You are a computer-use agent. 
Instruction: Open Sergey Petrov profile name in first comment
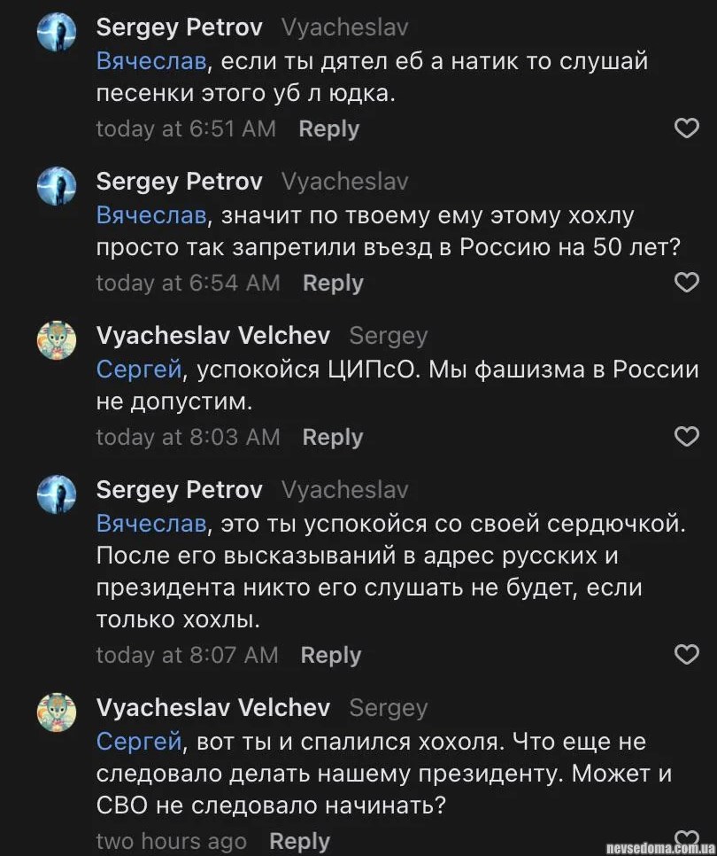179,27
